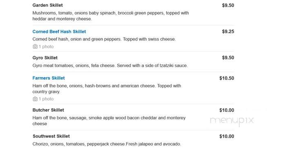
Task: Click the camera icon under Farmers Skillet
Action: 35,99
